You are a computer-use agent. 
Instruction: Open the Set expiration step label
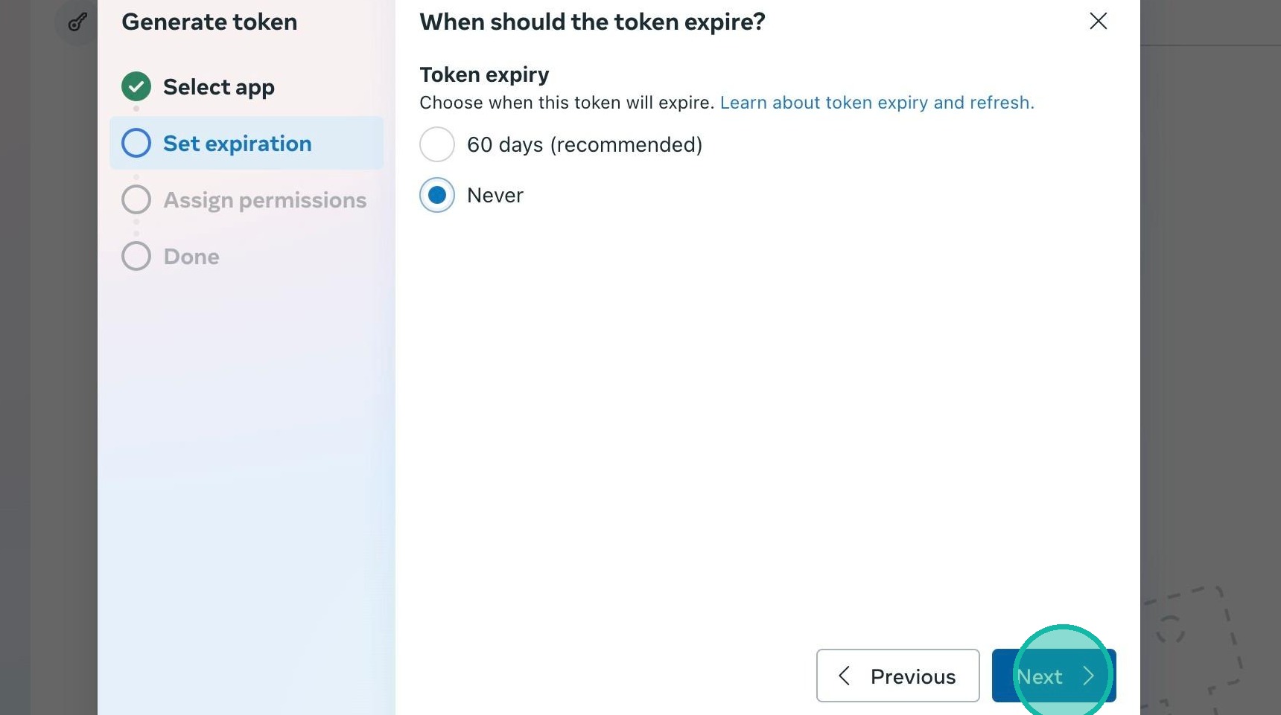click(x=237, y=144)
